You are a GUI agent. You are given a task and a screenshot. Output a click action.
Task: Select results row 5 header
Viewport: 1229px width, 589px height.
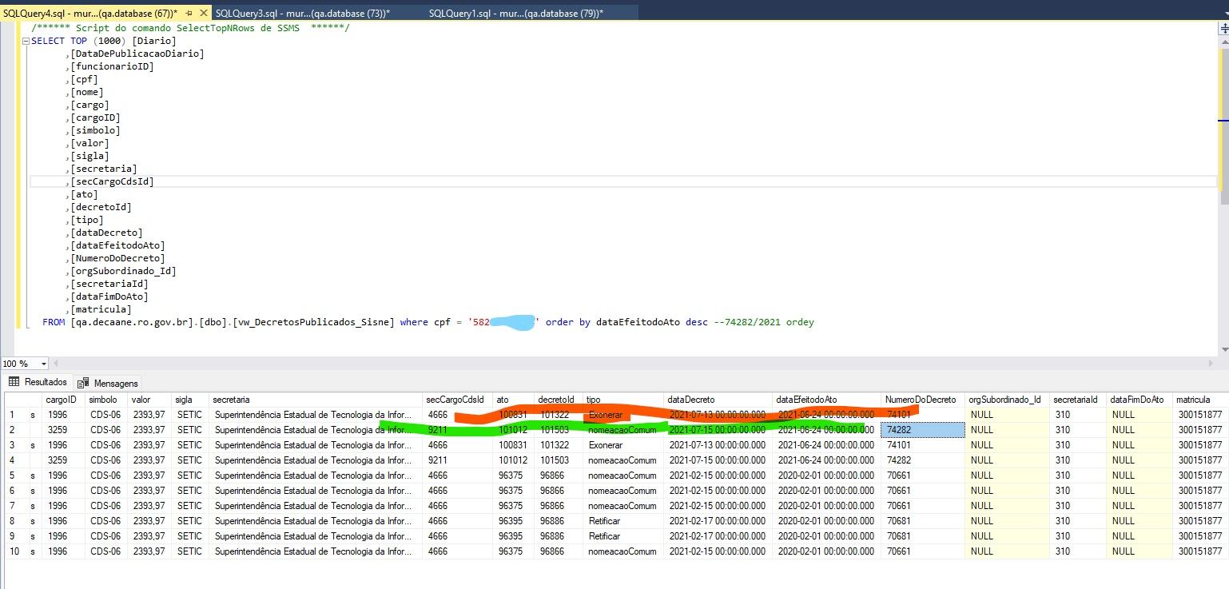(x=15, y=476)
